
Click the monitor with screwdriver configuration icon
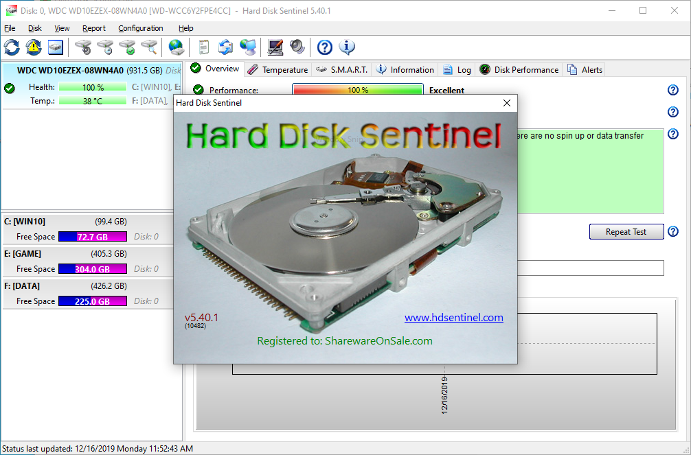pyautogui.click(x=275, y=47)
